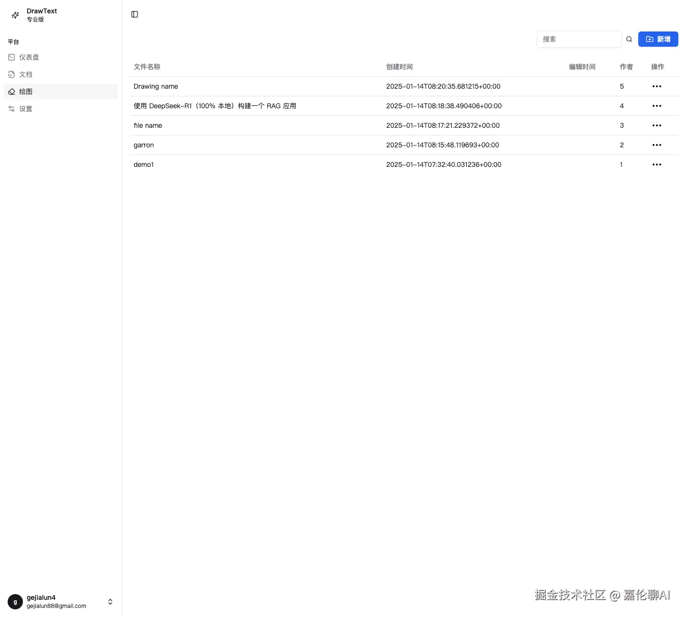Open the file name row in the table
Screen dimensions: 686x617
[x=148, y=125]
